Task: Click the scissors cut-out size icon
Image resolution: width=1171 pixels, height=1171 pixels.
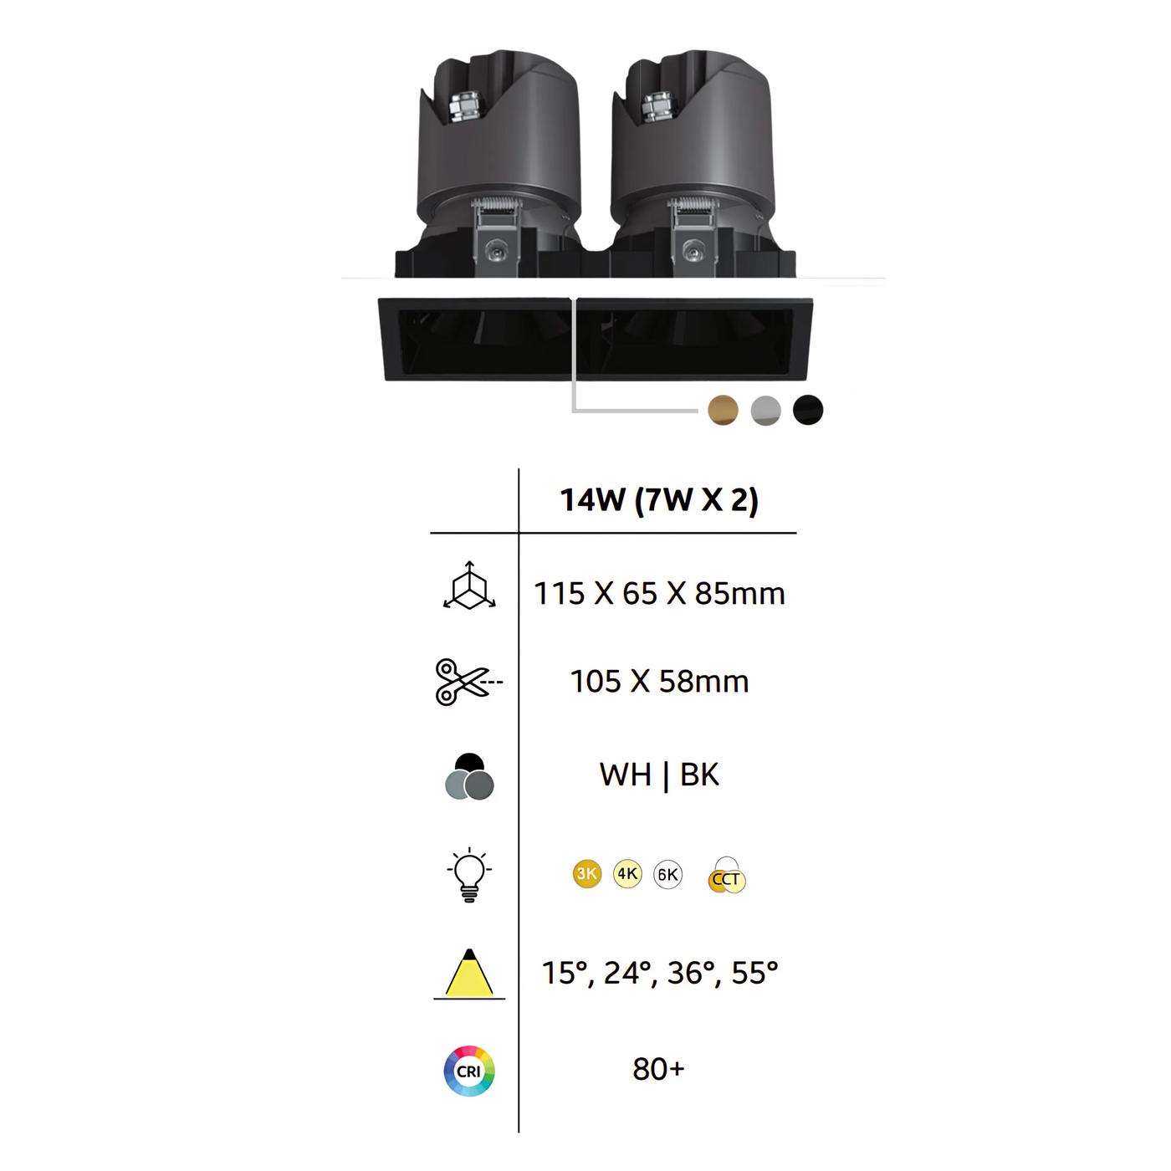Action: [x=468, y=682]
